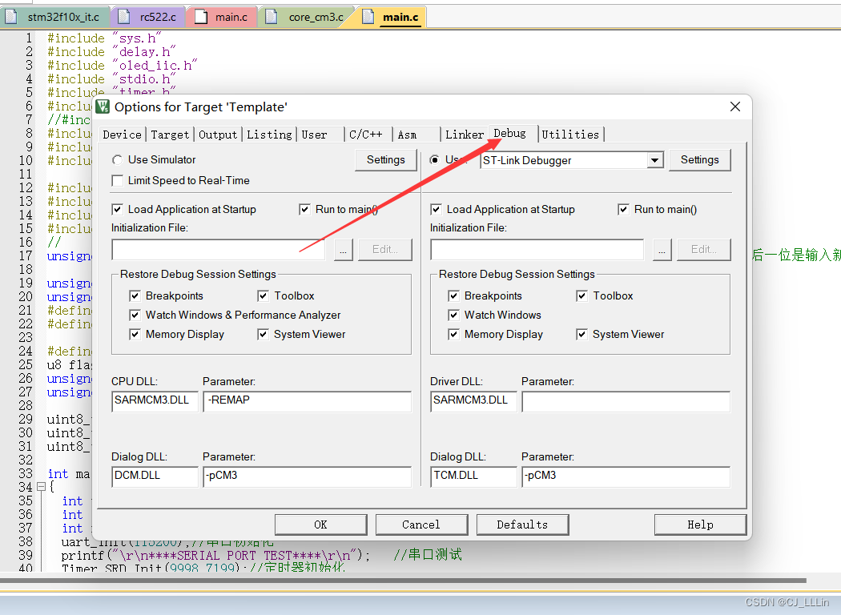Click the browse button for debugger Initialization File

(662, 249)
